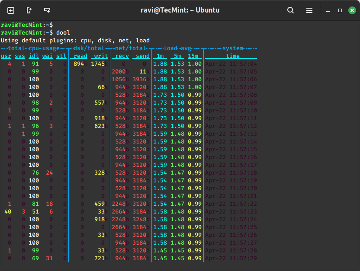Click the window title 'ravi@TecMint: ~ Ubuntu'
The image size is (360, 271).
click(180, 10)
